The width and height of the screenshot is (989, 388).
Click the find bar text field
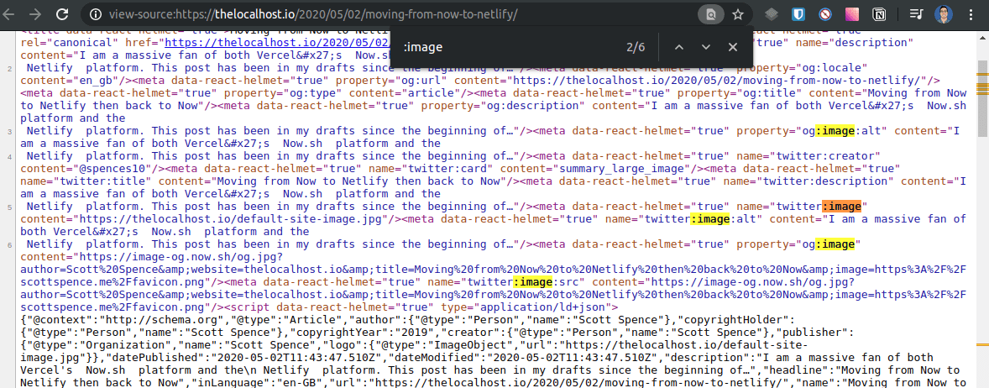tap(504, 47)
